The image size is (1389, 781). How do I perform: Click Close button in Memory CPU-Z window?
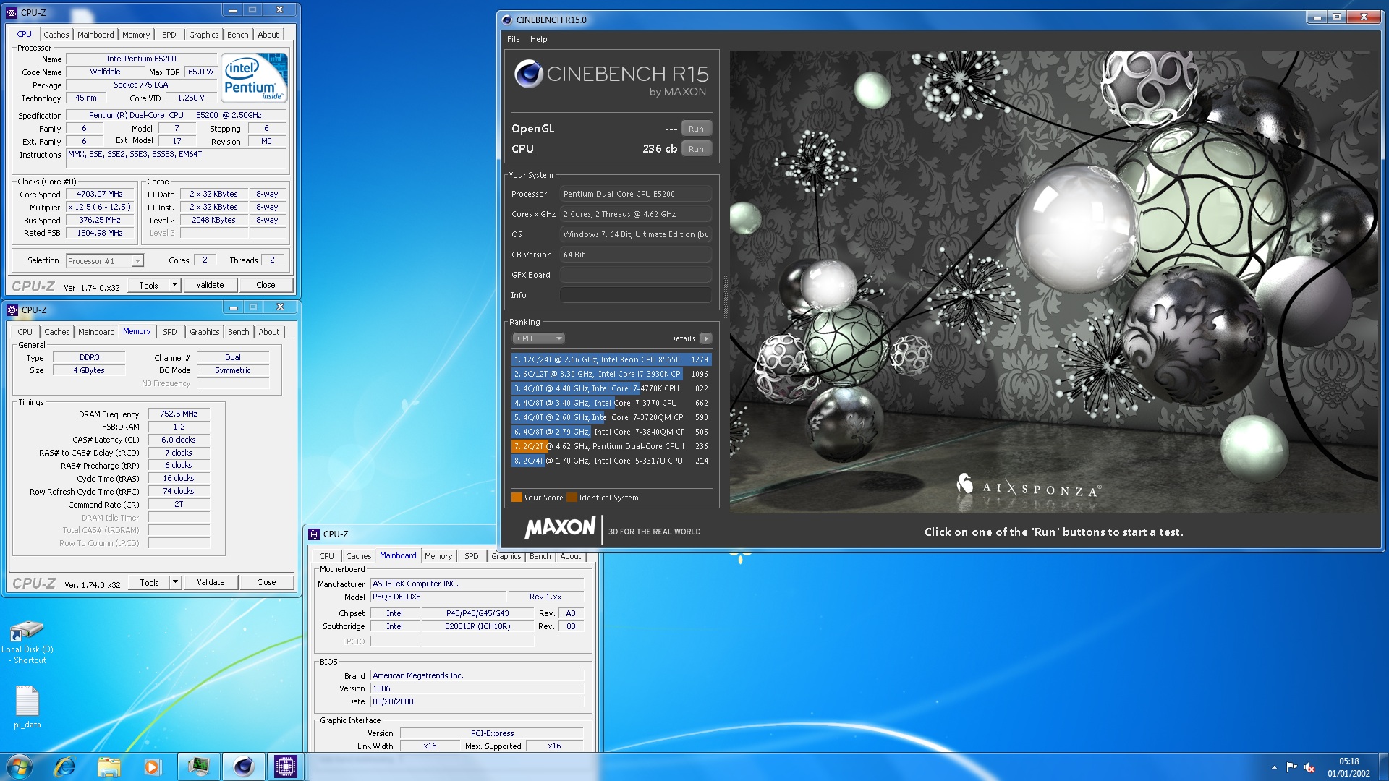click(x=266, y=582)
